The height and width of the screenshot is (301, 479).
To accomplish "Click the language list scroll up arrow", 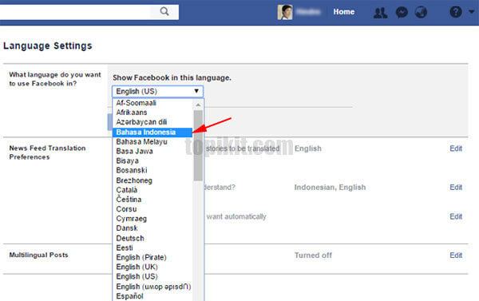I will pyautogui.click(x=198, y=105).
